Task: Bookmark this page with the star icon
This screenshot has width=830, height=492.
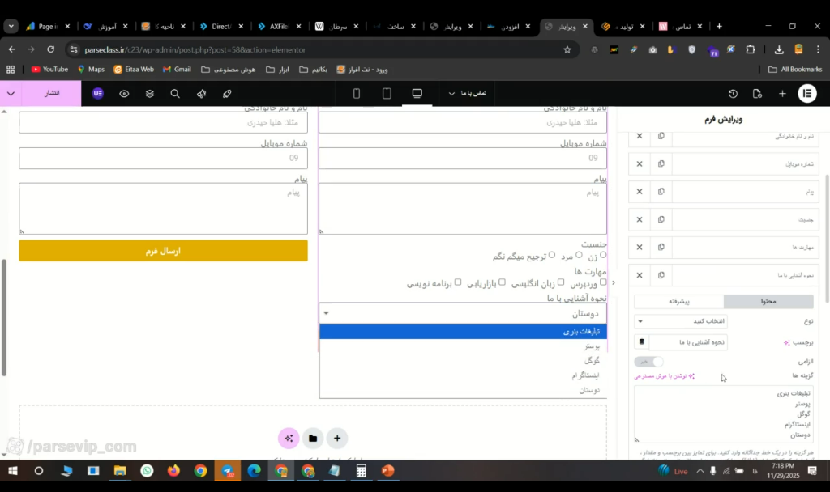Action: point(567,49)
